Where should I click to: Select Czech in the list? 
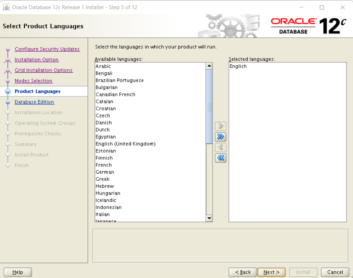pyautogui.click(x=150, y=116)
